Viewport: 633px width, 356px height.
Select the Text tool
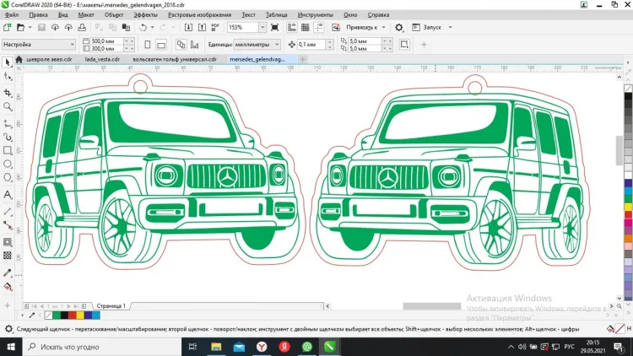[x=8, y=195]
